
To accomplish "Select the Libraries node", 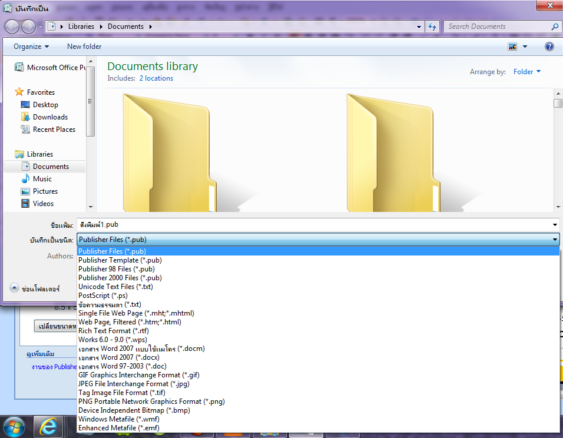I will (x=34, y=154).
